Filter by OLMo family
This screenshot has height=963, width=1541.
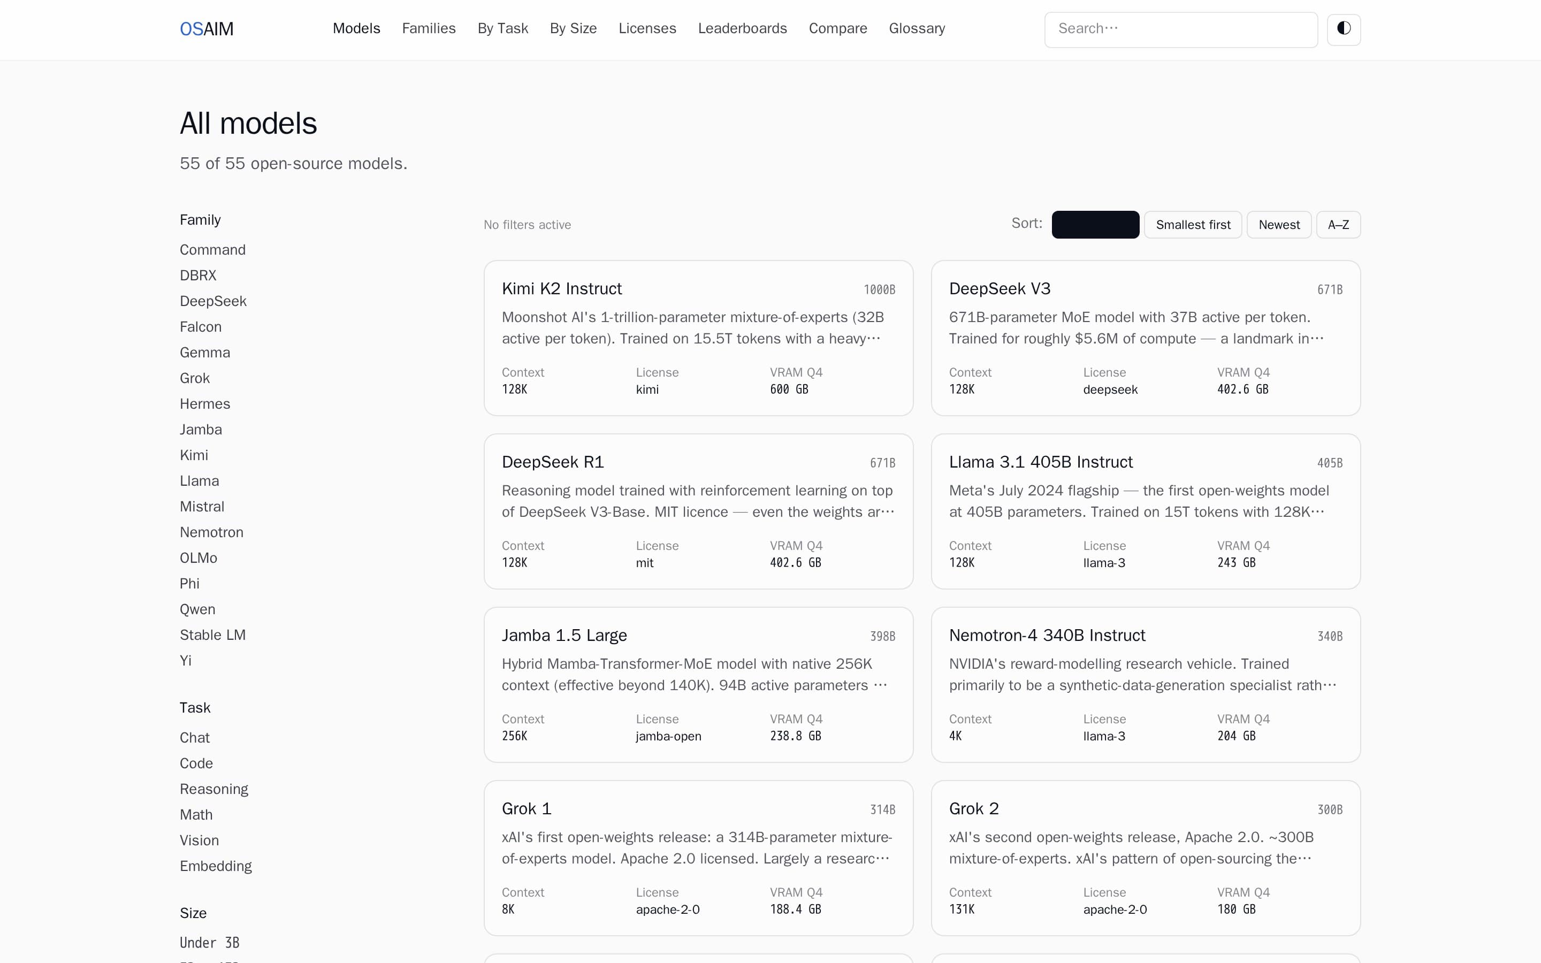tap(199, 558)
